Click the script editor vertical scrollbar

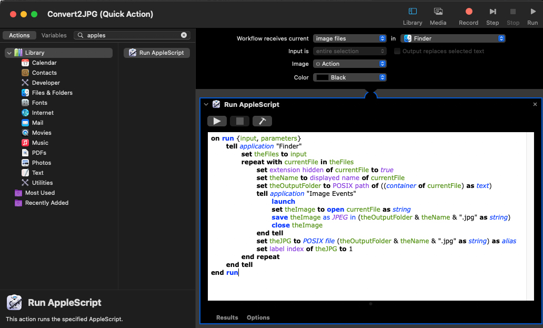pyautogui.click(x=530, y=216)
